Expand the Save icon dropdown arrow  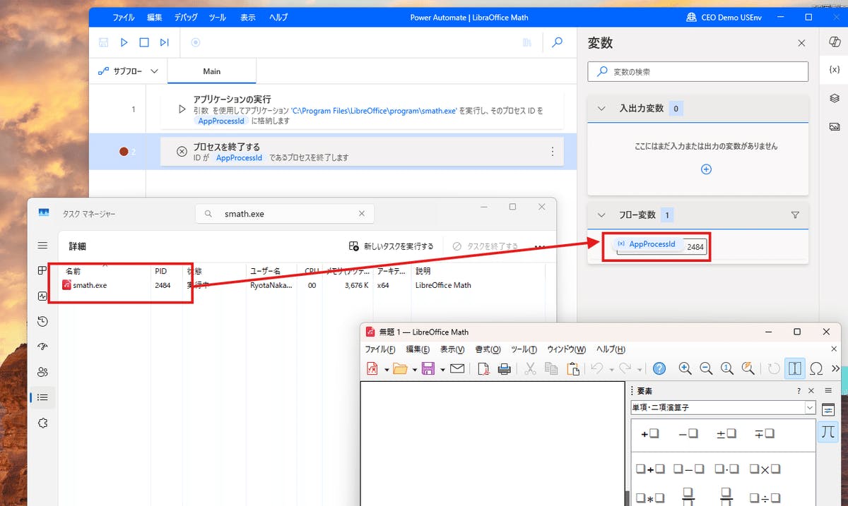(x=442, y=369)
